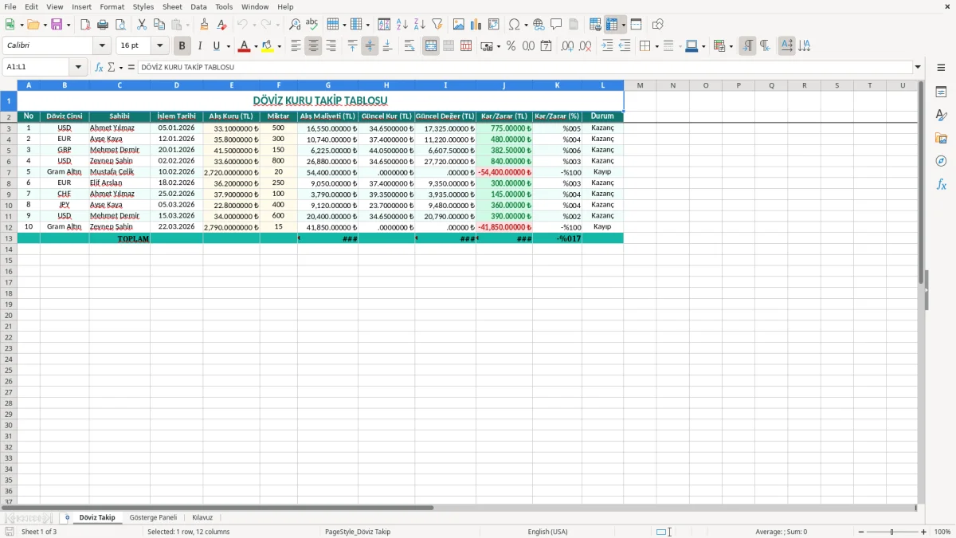Expand Background Color dropdown arrow

point(279,46)
